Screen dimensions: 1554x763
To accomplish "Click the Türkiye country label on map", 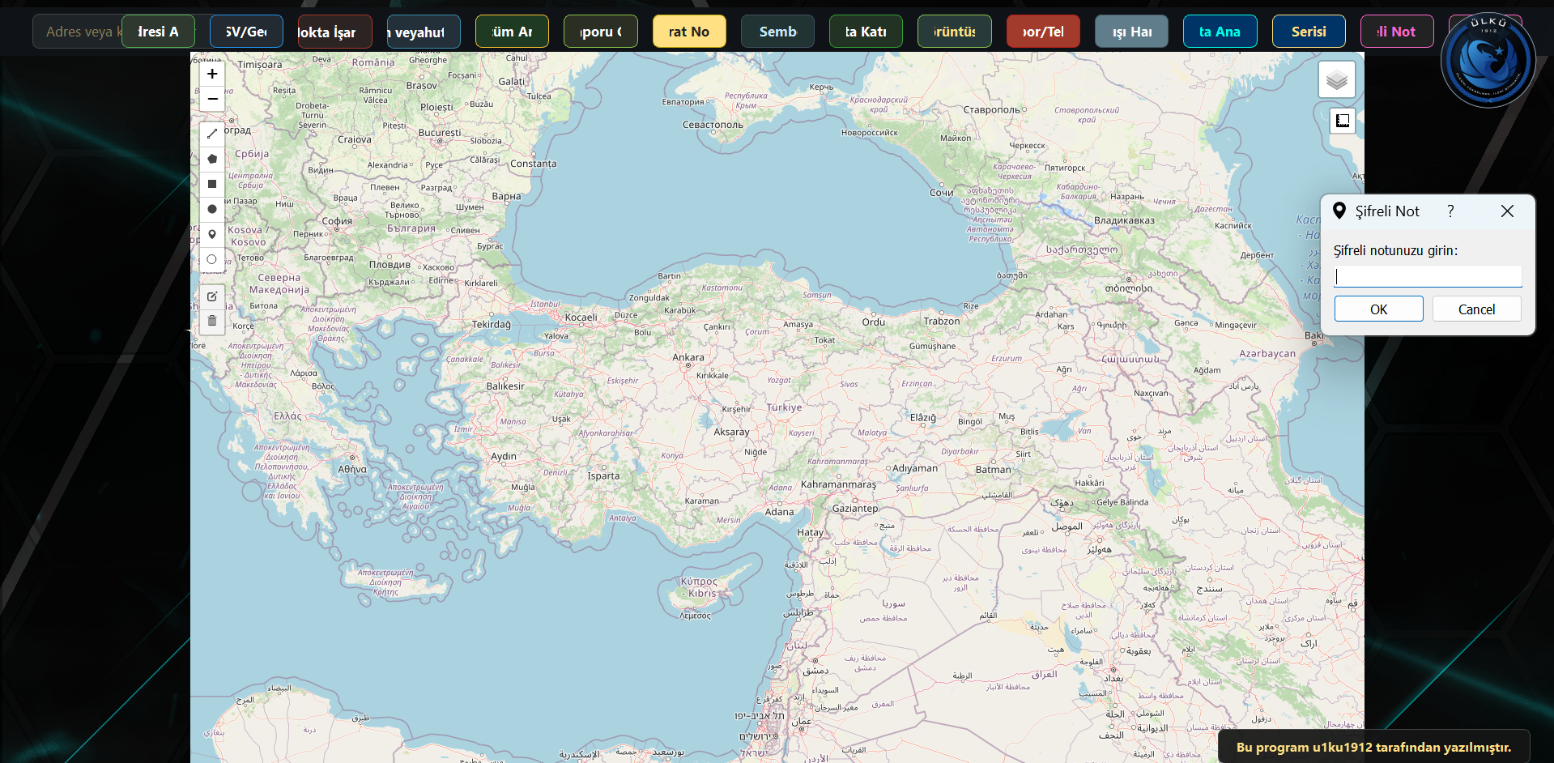I will point(784,407).
